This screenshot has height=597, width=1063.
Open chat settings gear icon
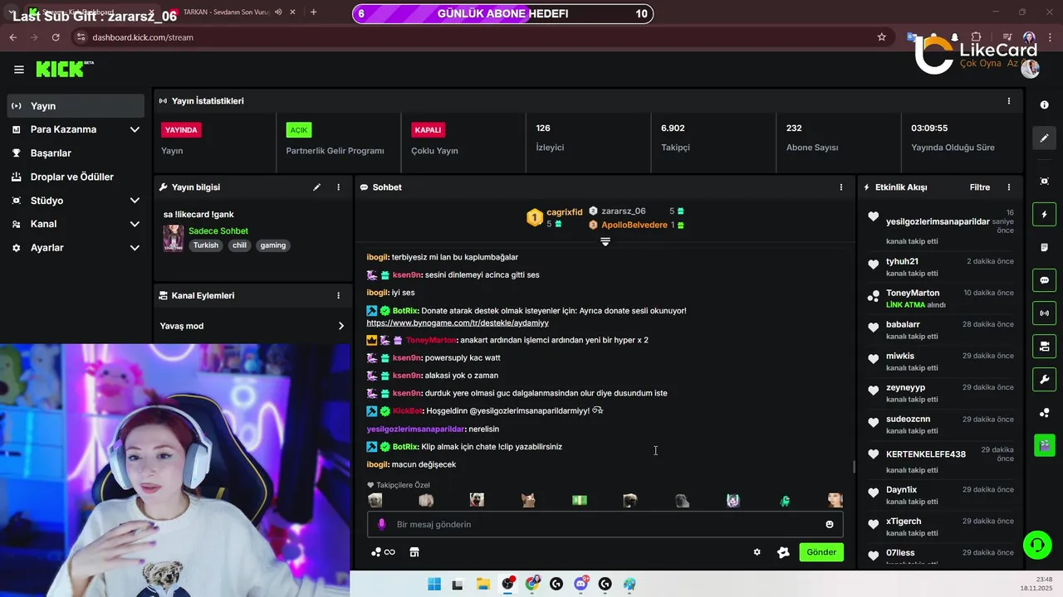[757, 552]
